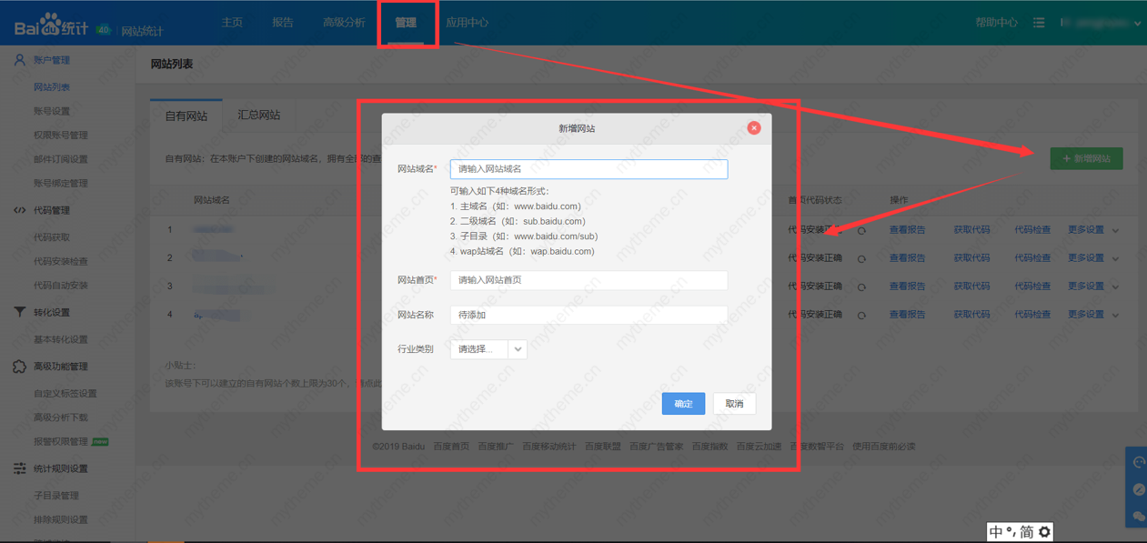Click the 转化设置 funnel icon

pos(19,312)
